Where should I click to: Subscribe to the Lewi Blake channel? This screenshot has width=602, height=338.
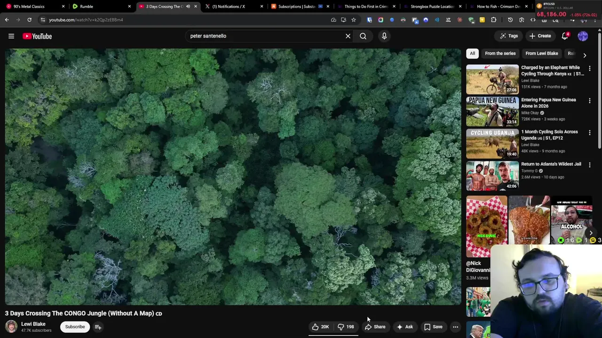point(75,327)
